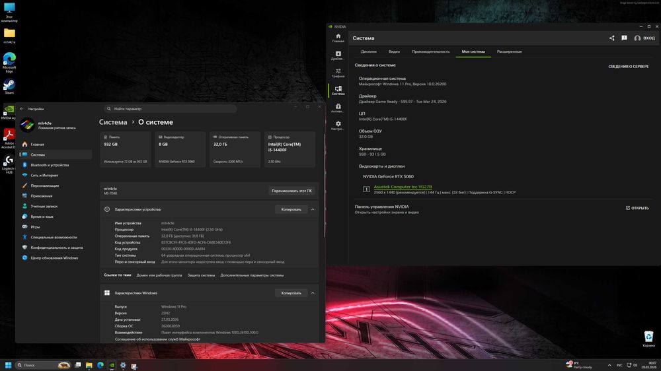Click the taskbar Поиск search box
Screen dimensions: 661x371
43,365
